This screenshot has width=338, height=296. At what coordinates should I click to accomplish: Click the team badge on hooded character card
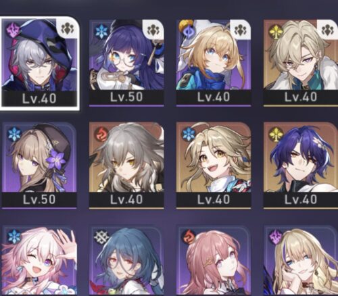coord(68,28)
